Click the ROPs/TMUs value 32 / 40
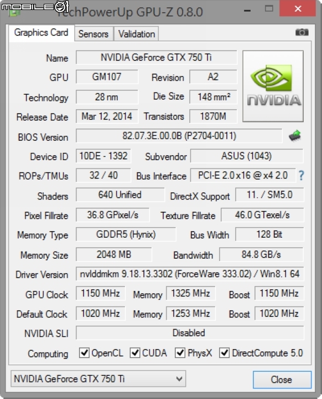Viewport: 322px width, 399px height. [103, 175]
